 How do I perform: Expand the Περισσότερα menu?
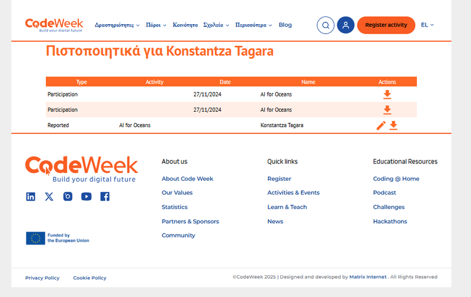[x=253, y=25]
